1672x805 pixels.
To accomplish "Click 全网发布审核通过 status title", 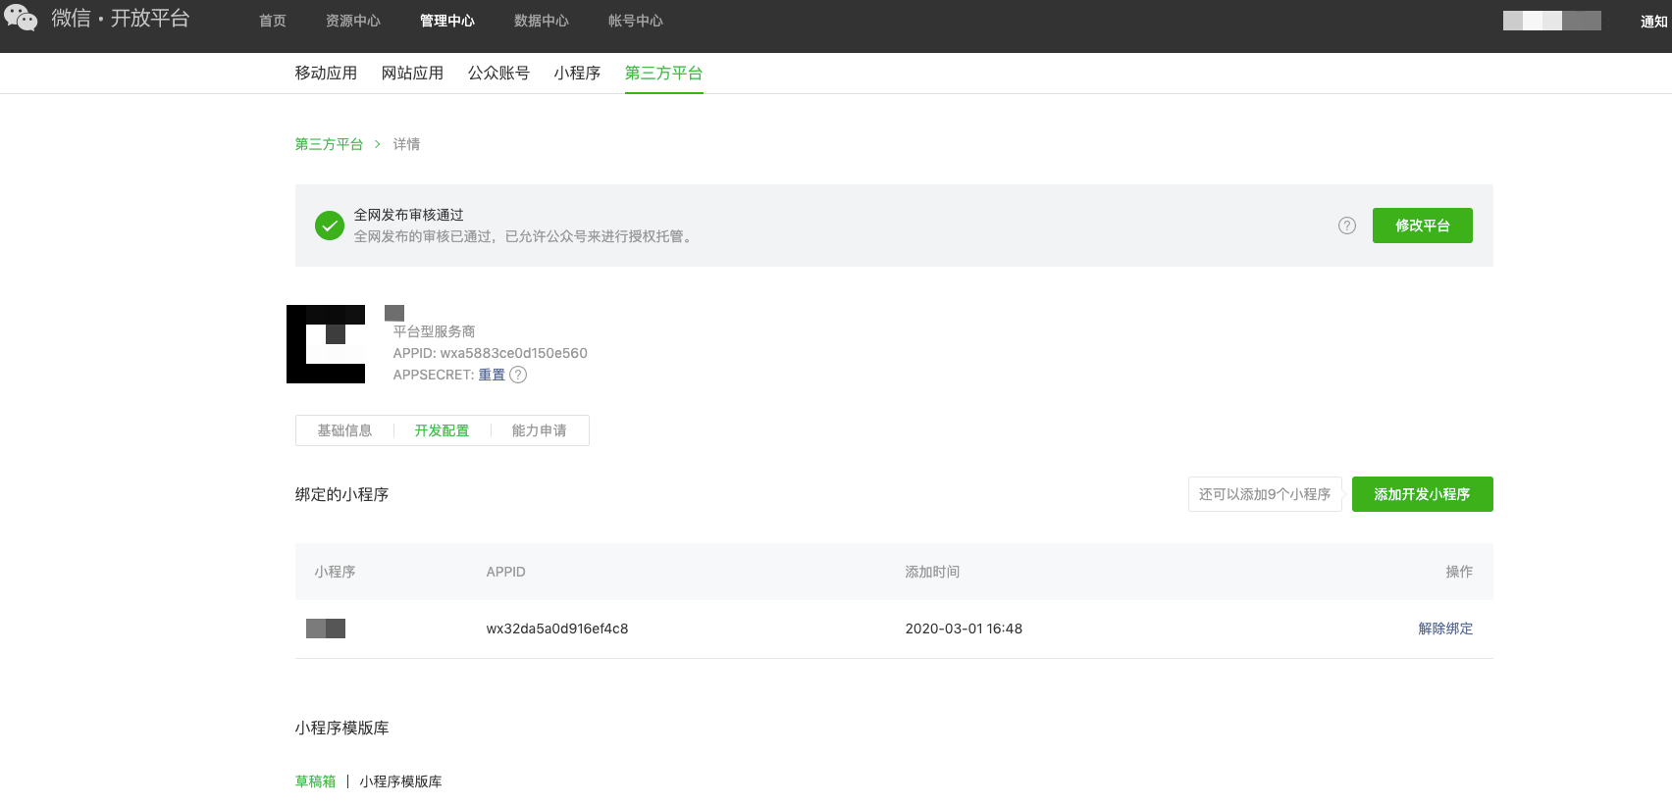I will pyautogui.click(x=409, y=215).
